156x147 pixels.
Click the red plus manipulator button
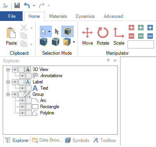(131, 28)
